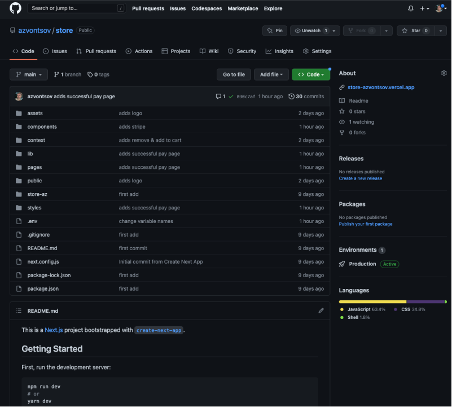452x407 pixels.
Task: Open the create new plus menu
Action: pyautogui.click(x=424, y=8)
